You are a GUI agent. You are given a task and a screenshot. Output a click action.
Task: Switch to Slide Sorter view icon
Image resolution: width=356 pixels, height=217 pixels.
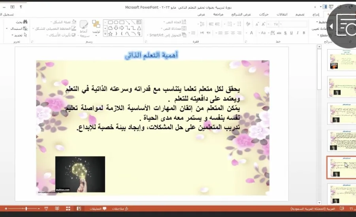tap(68, 209)
